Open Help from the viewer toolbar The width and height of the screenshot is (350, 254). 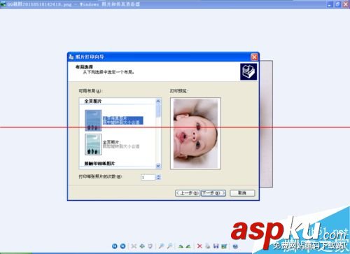[x=235, y=246]
